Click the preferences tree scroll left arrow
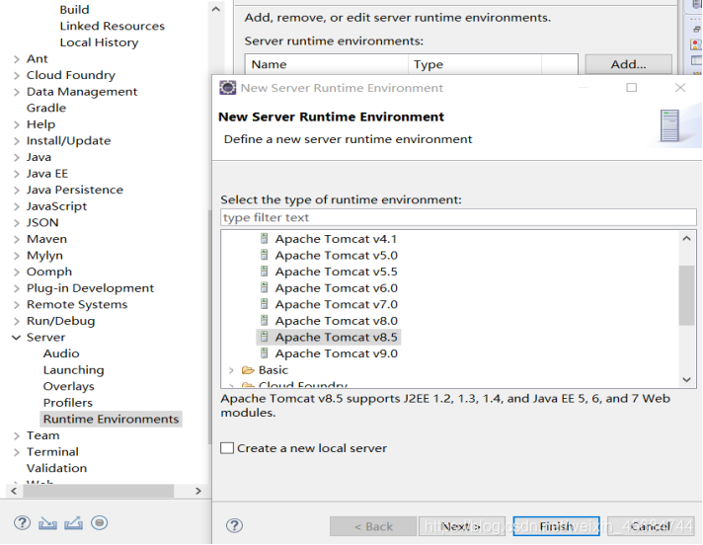The image size is (703, 545). point(14,491)
